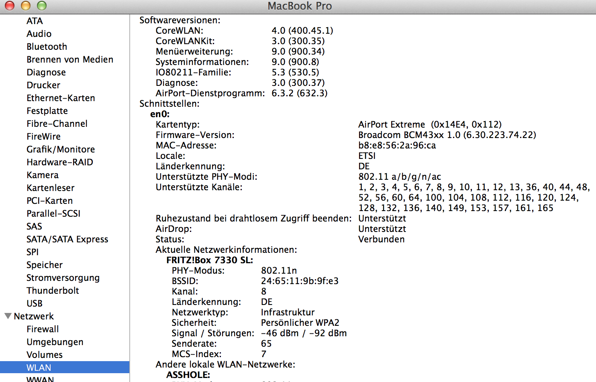Click the Persönlicher WPA2 security value
Viewport: 596px width, 382px height.
point(300,323)
